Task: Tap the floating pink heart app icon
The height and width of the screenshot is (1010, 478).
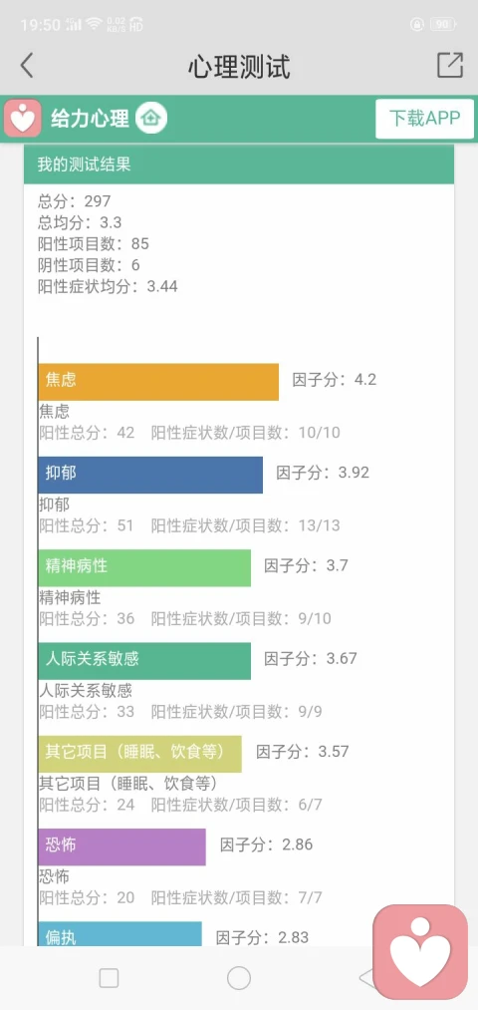Action: point(420,952)
